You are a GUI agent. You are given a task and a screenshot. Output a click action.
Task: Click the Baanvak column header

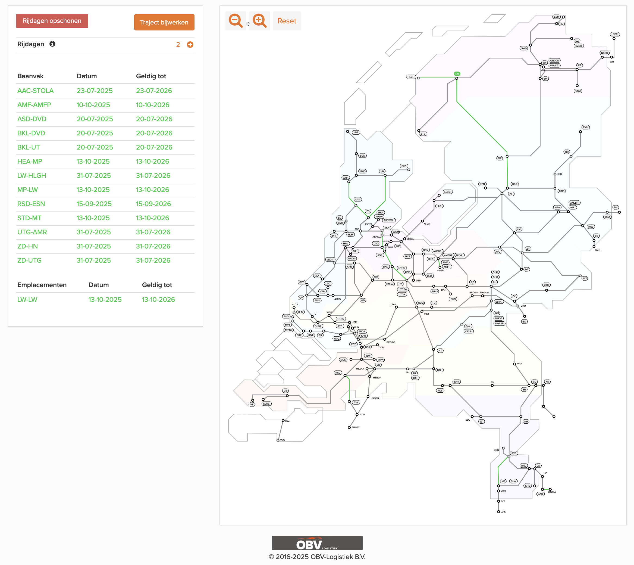tap(30, 76)
